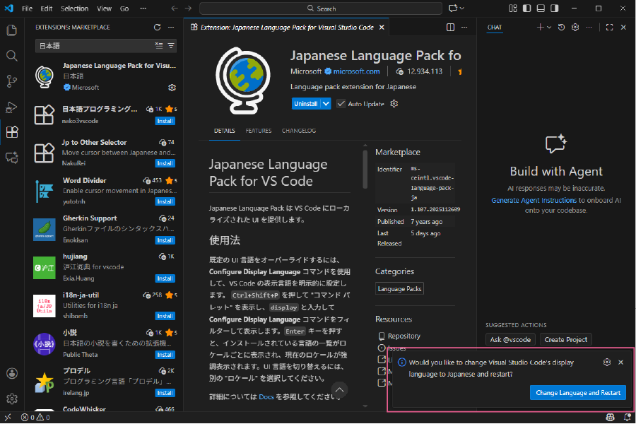Focus the extensions search input field
The height and width of the screenshot is (424, 636).
click(95, 46)
